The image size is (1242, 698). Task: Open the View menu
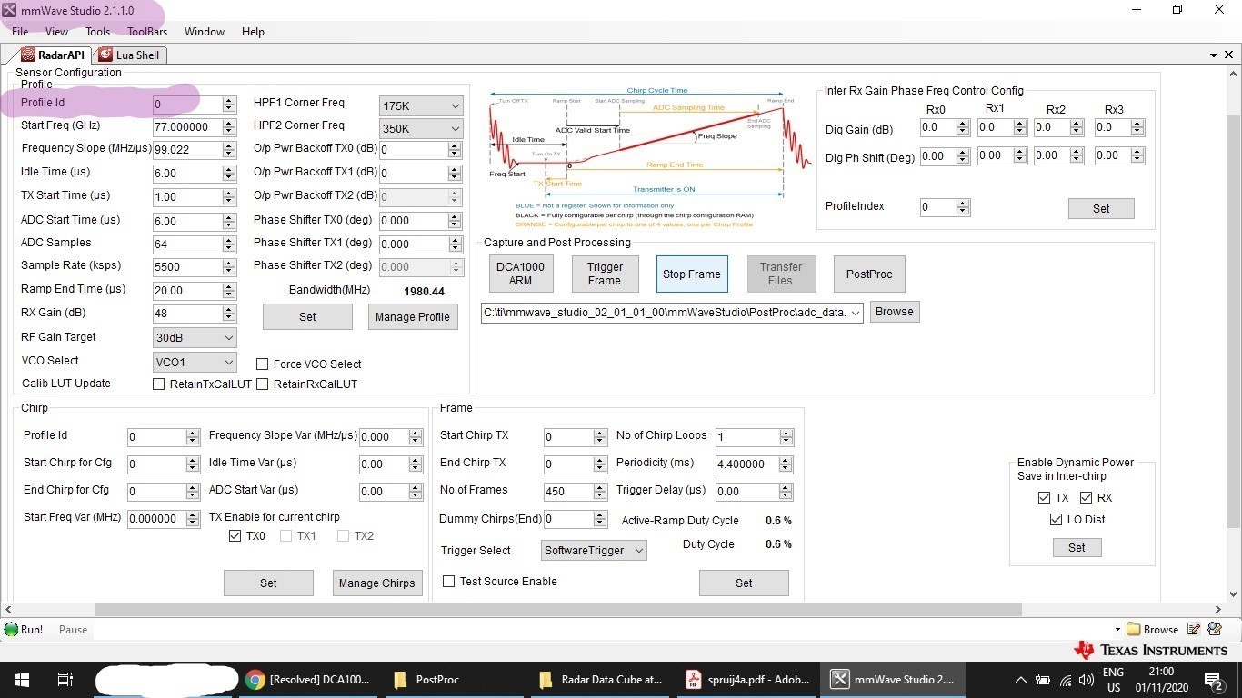(x=56, y=32)
